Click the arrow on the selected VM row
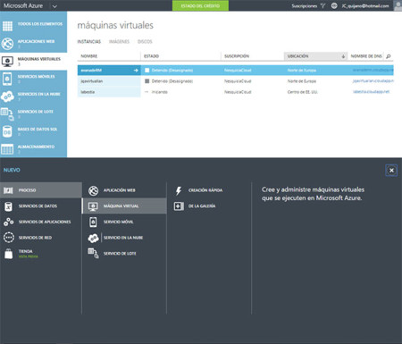Image resolution: width=402 pixels, height=344 pixels. [x=136, y=71]
